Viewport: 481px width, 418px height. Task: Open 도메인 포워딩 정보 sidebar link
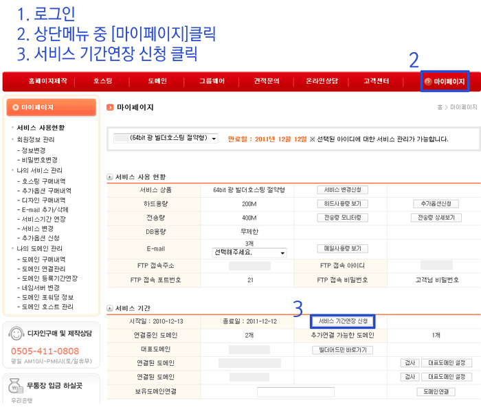click(x=47, y=297)
